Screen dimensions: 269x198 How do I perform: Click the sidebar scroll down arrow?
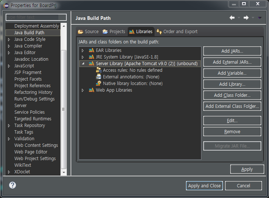[x=64, y=172]
